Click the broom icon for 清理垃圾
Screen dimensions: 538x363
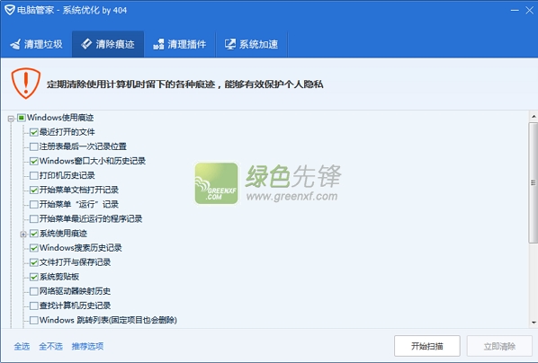pos(15,44)
